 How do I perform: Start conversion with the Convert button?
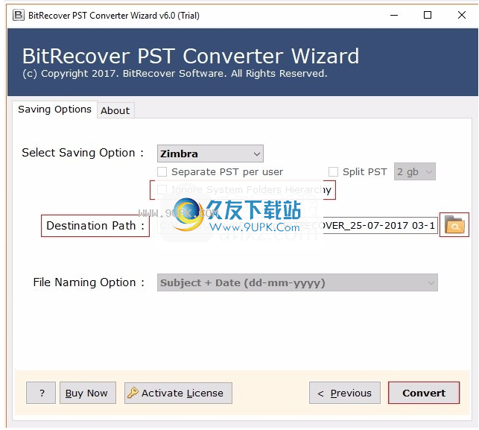[x=424, y=393]
